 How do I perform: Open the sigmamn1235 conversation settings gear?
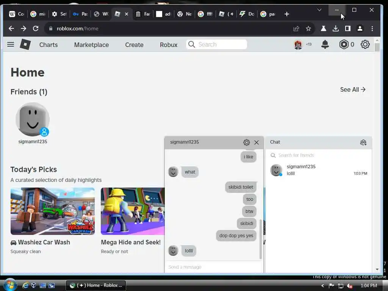(246, 142)
